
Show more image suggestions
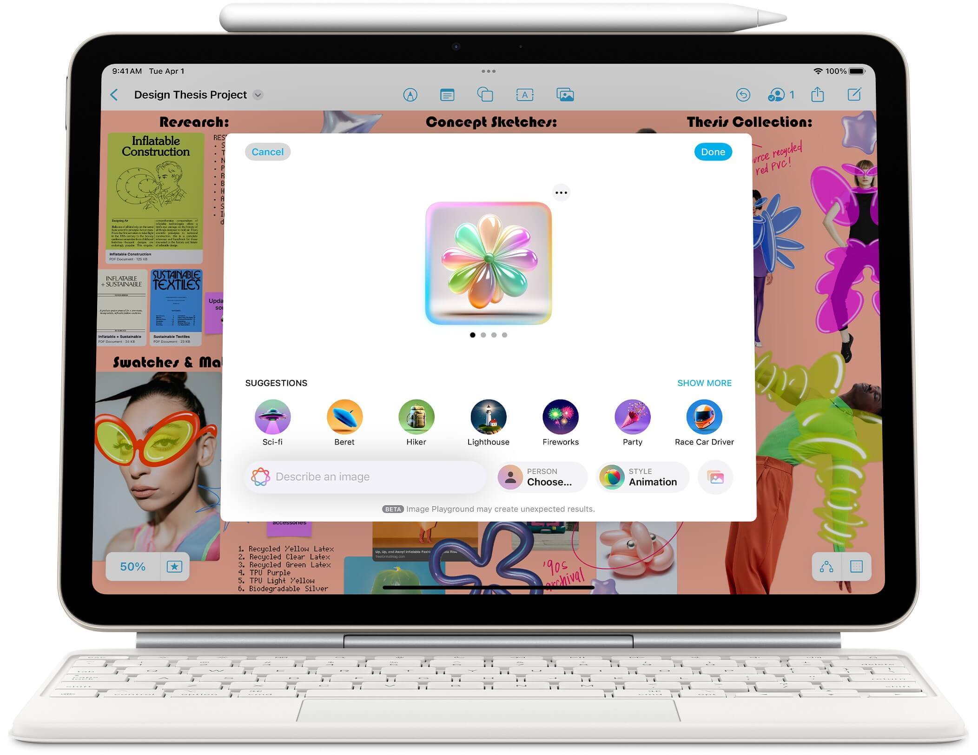pyautogui.click(x=704, y=382)
